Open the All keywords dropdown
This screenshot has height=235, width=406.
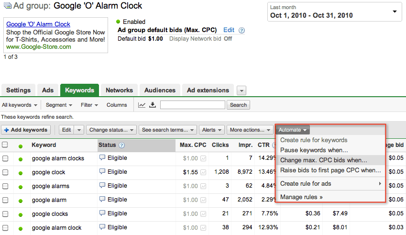coord(20,105)
